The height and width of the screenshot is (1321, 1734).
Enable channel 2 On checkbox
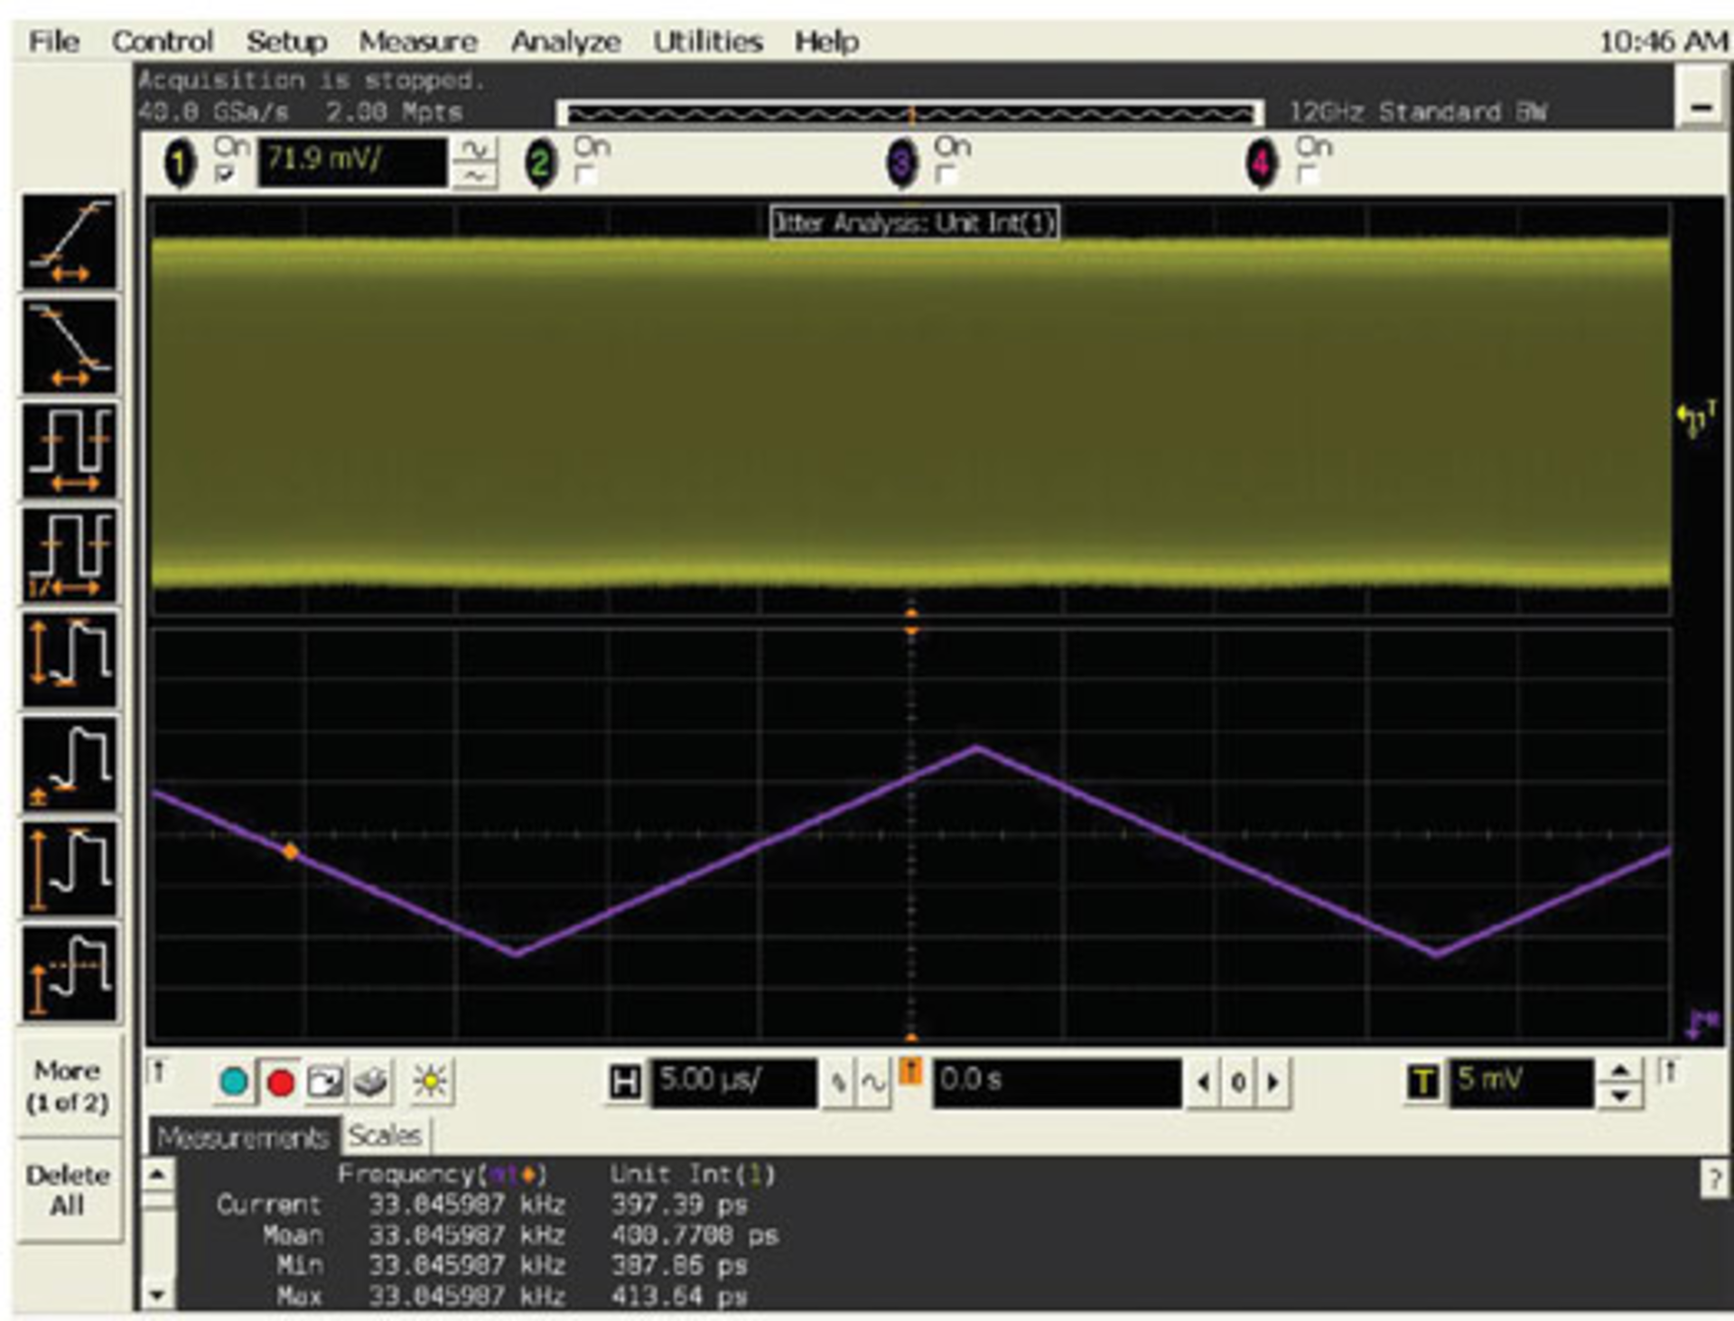pyautogui.click(x=585, y=175)
